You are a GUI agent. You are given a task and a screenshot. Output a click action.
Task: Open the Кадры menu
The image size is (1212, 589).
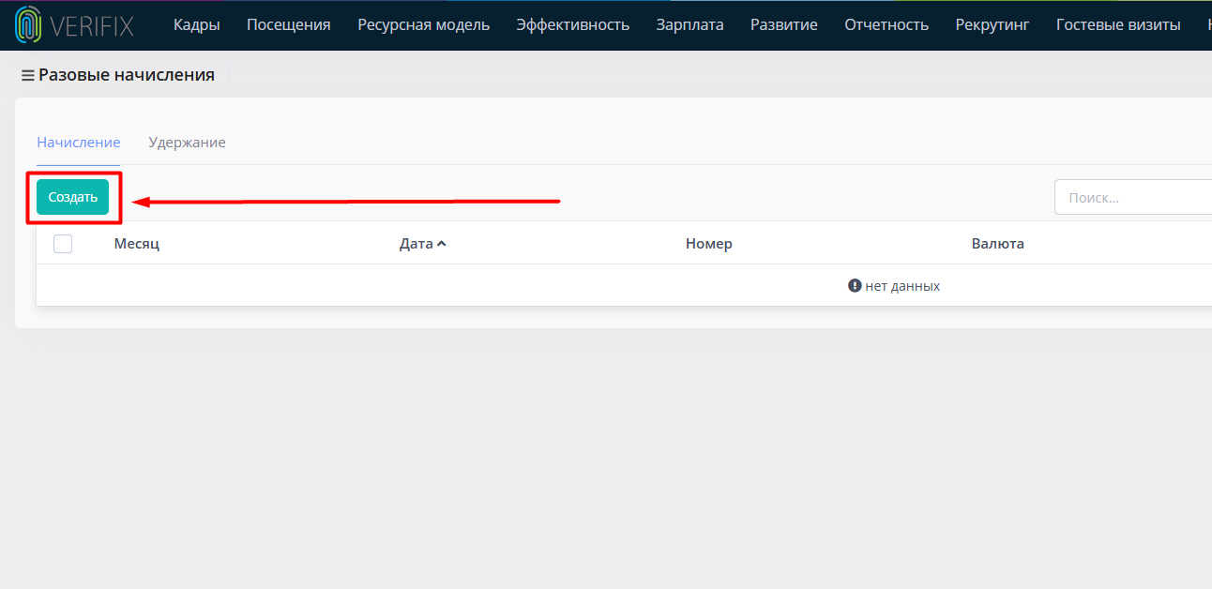(x=197, y=24)
